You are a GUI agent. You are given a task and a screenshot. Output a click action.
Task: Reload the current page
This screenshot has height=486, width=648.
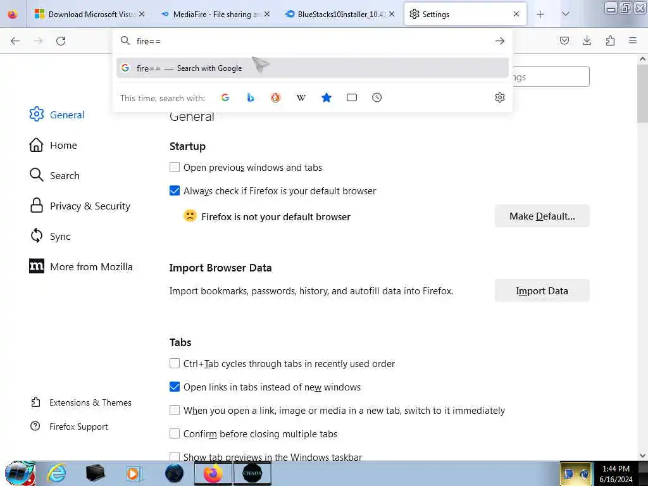(x=61, y=41)
